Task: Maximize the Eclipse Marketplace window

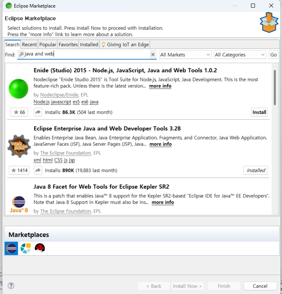Action: [x=253, y=6]
